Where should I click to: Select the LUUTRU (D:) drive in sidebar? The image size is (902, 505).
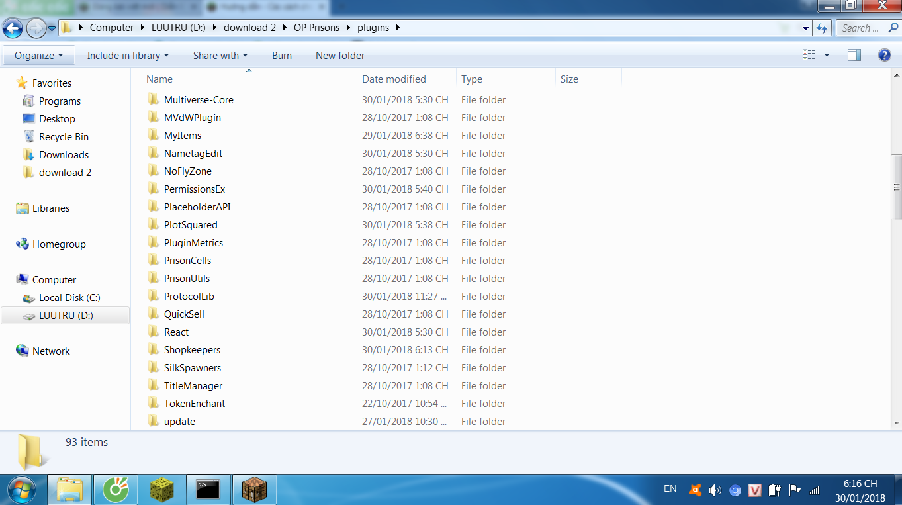coord(65,316)
